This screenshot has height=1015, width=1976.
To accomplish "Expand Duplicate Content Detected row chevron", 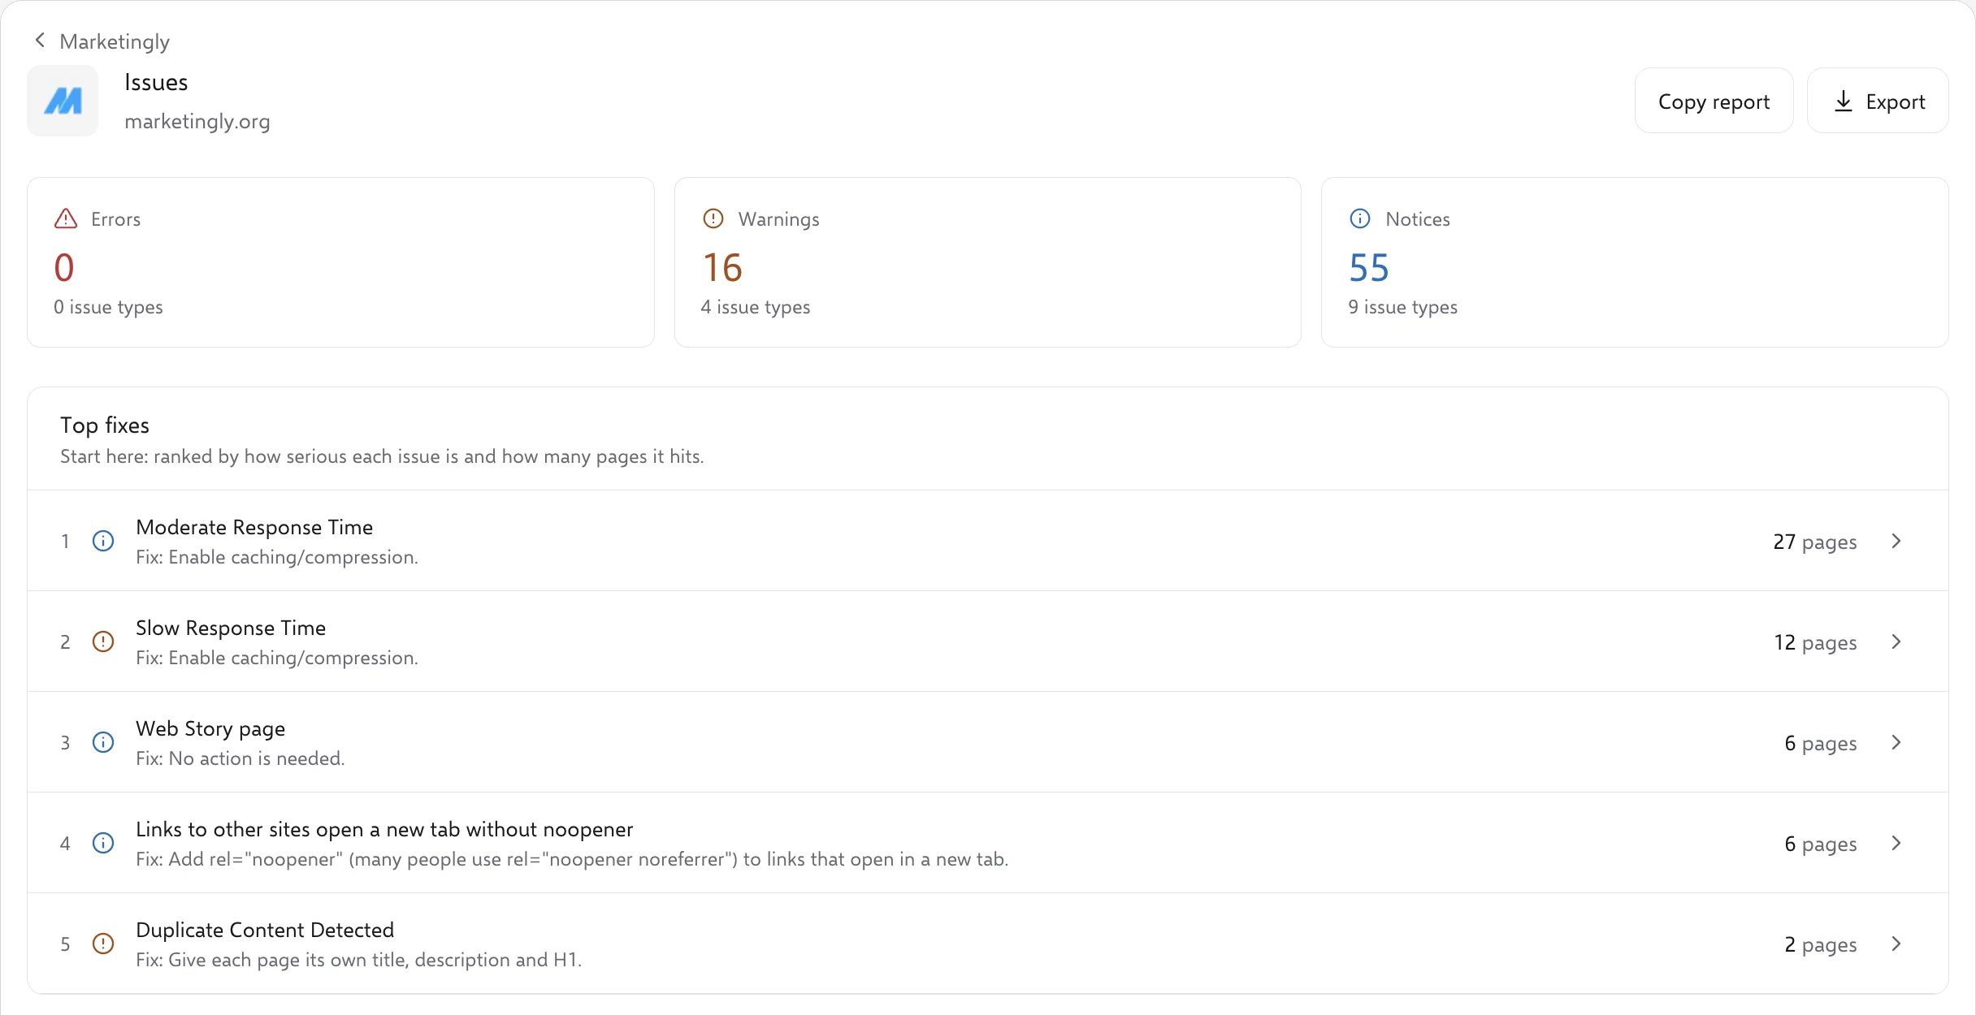I will point(1896,944).
